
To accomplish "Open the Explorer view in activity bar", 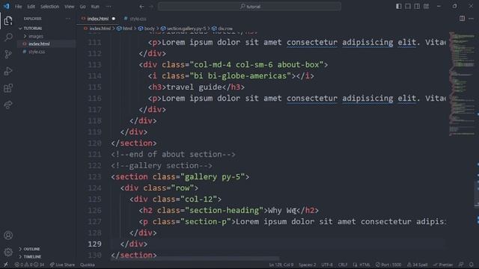I will [8, 21].
